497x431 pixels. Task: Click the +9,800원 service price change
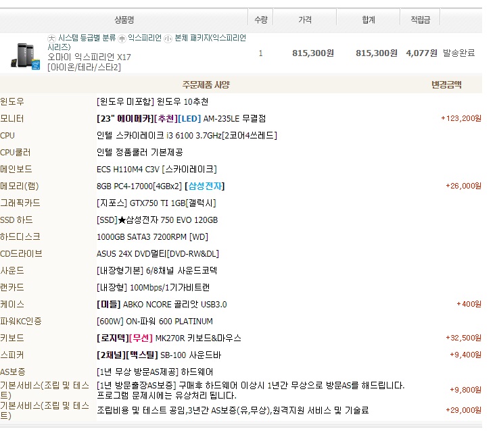click(465, 390)
